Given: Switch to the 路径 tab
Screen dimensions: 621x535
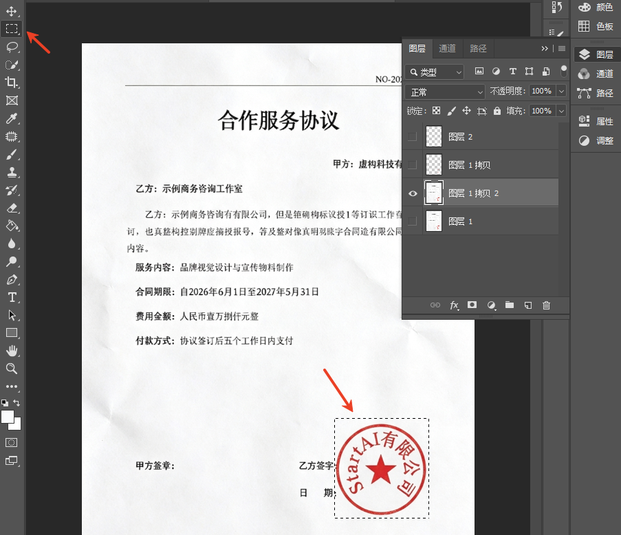Looking at the screenshot, I should click(x=478, y=48).
